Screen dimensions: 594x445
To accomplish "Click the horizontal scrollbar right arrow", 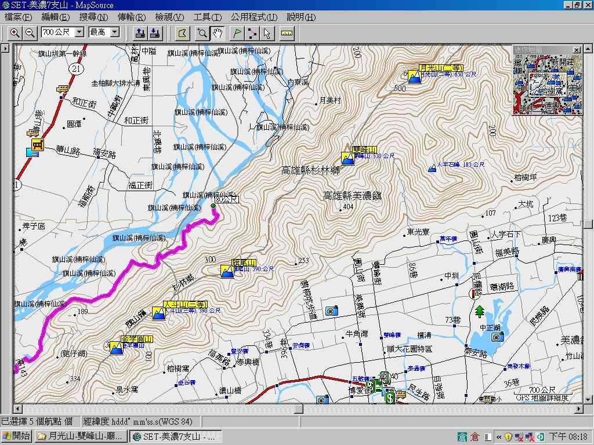I will coord(579,408).
